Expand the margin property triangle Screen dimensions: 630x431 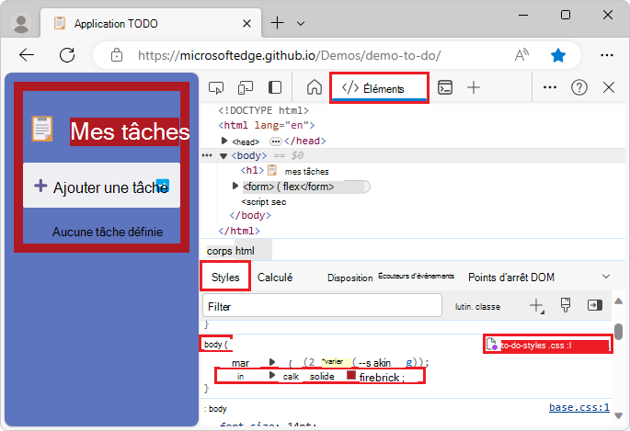pos(272,362)
